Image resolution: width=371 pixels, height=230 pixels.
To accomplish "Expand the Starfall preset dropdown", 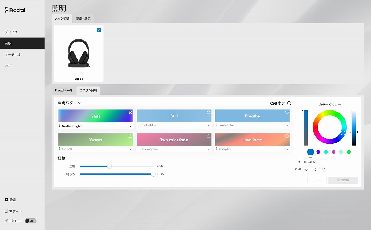I will click(130, 149).
